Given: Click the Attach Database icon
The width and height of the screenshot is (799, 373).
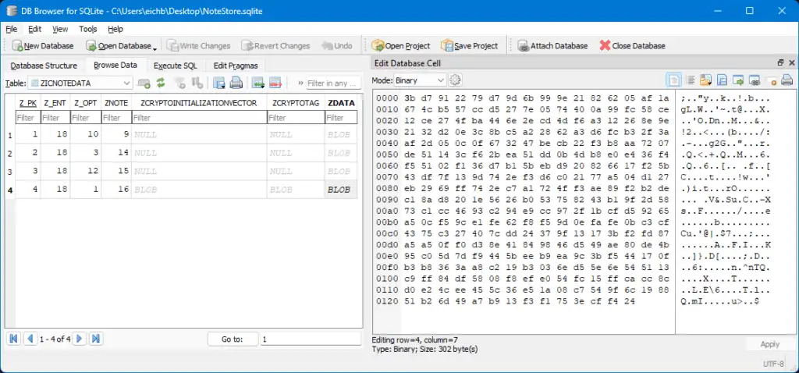Looking at the screenshot, I should 524,46.
